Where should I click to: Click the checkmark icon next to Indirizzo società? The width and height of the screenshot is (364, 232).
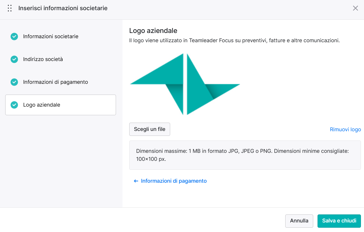(14, 59)
